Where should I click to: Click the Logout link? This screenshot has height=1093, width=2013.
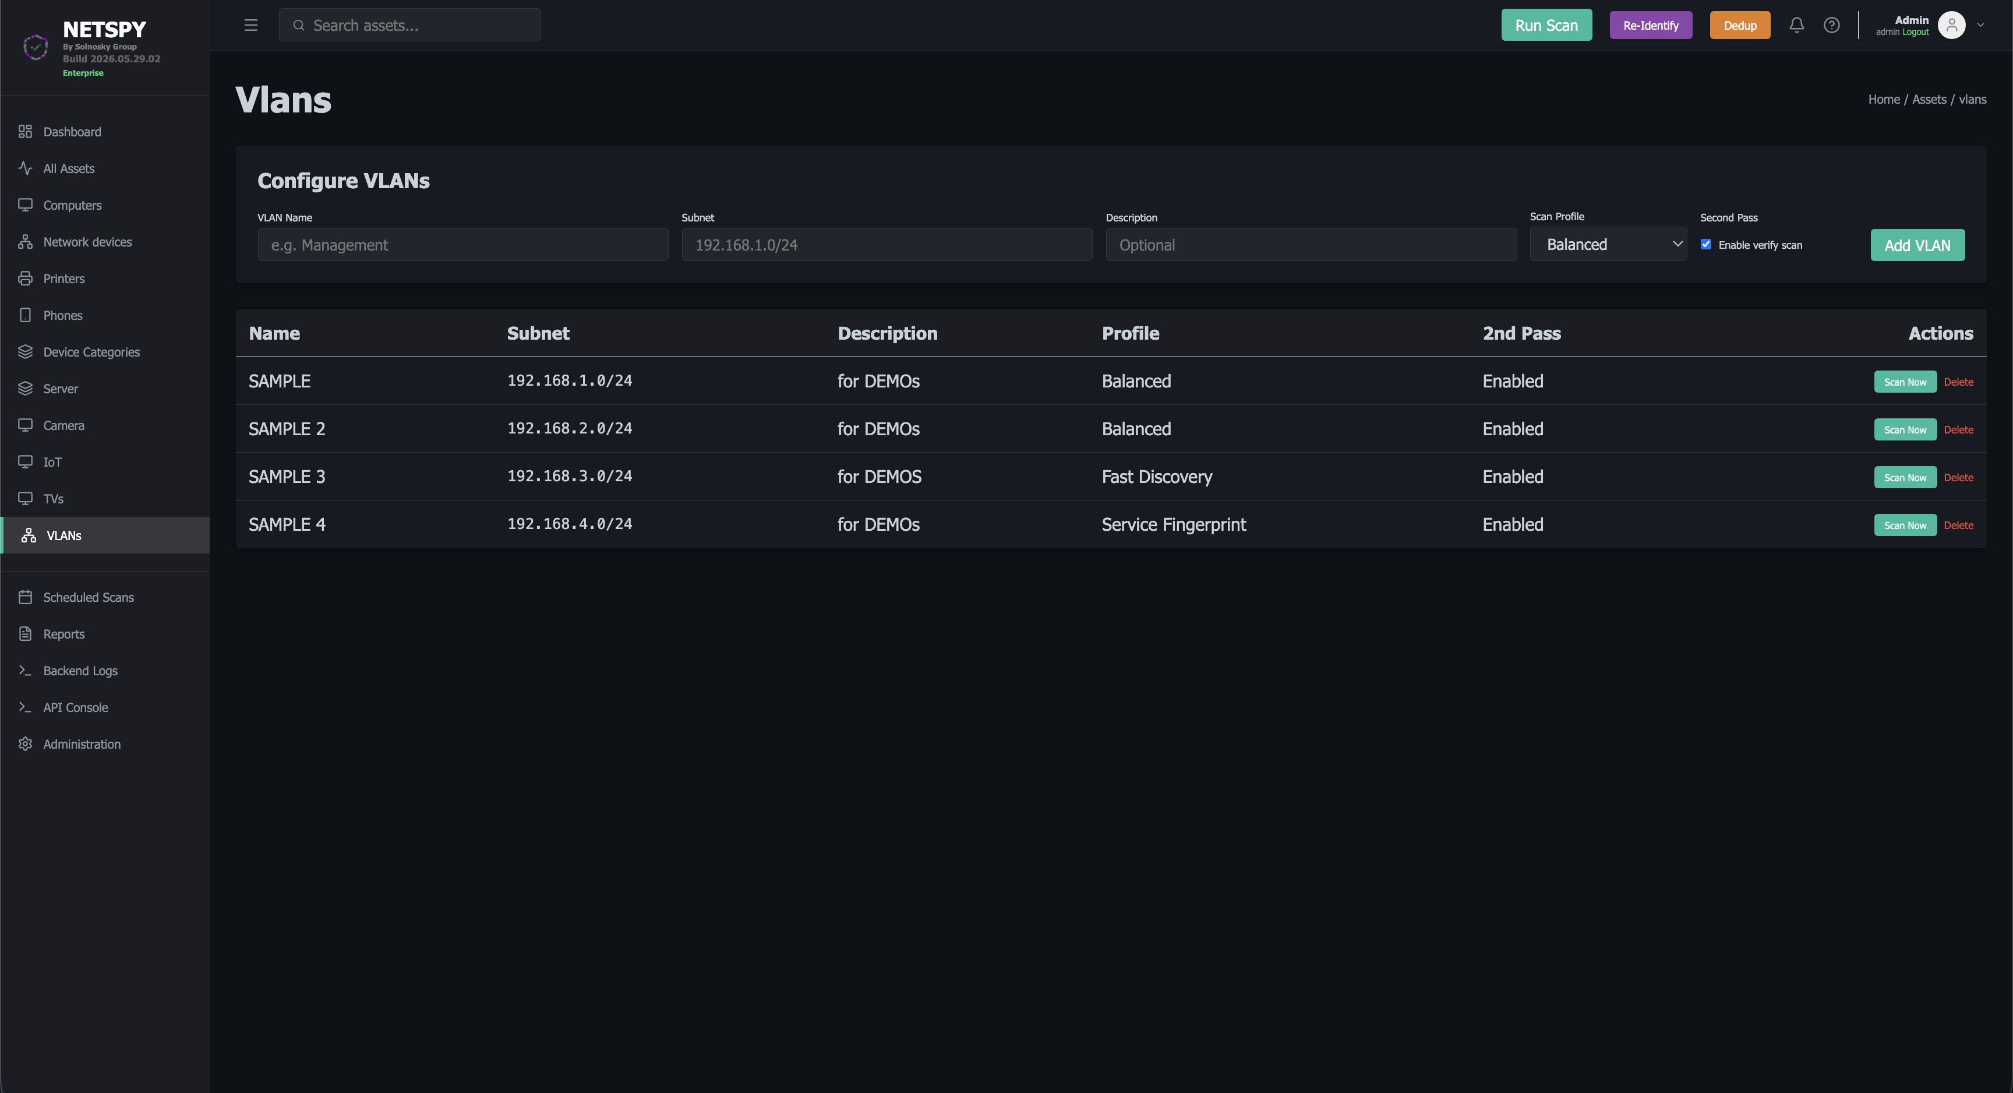[x=1915, y=32]
